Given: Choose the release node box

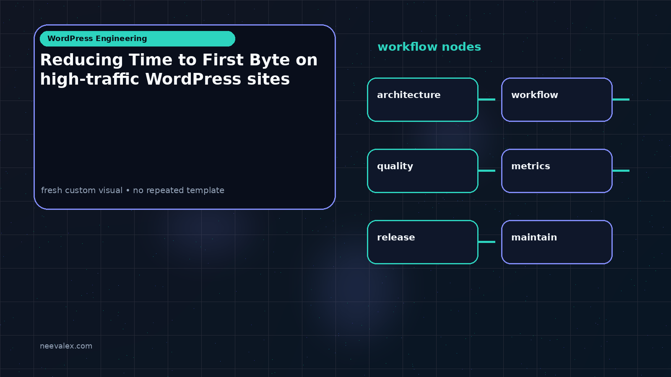Looking at the screenshot, I should click(x=423, y=242).
